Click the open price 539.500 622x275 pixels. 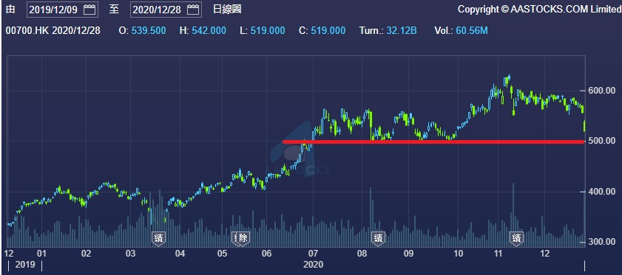point(148,30)
